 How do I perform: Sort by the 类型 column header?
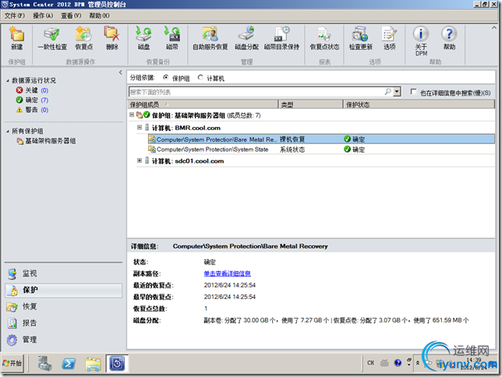tap(310, 104)
